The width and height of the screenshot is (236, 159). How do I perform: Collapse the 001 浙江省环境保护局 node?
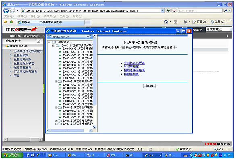coord(52,45)
